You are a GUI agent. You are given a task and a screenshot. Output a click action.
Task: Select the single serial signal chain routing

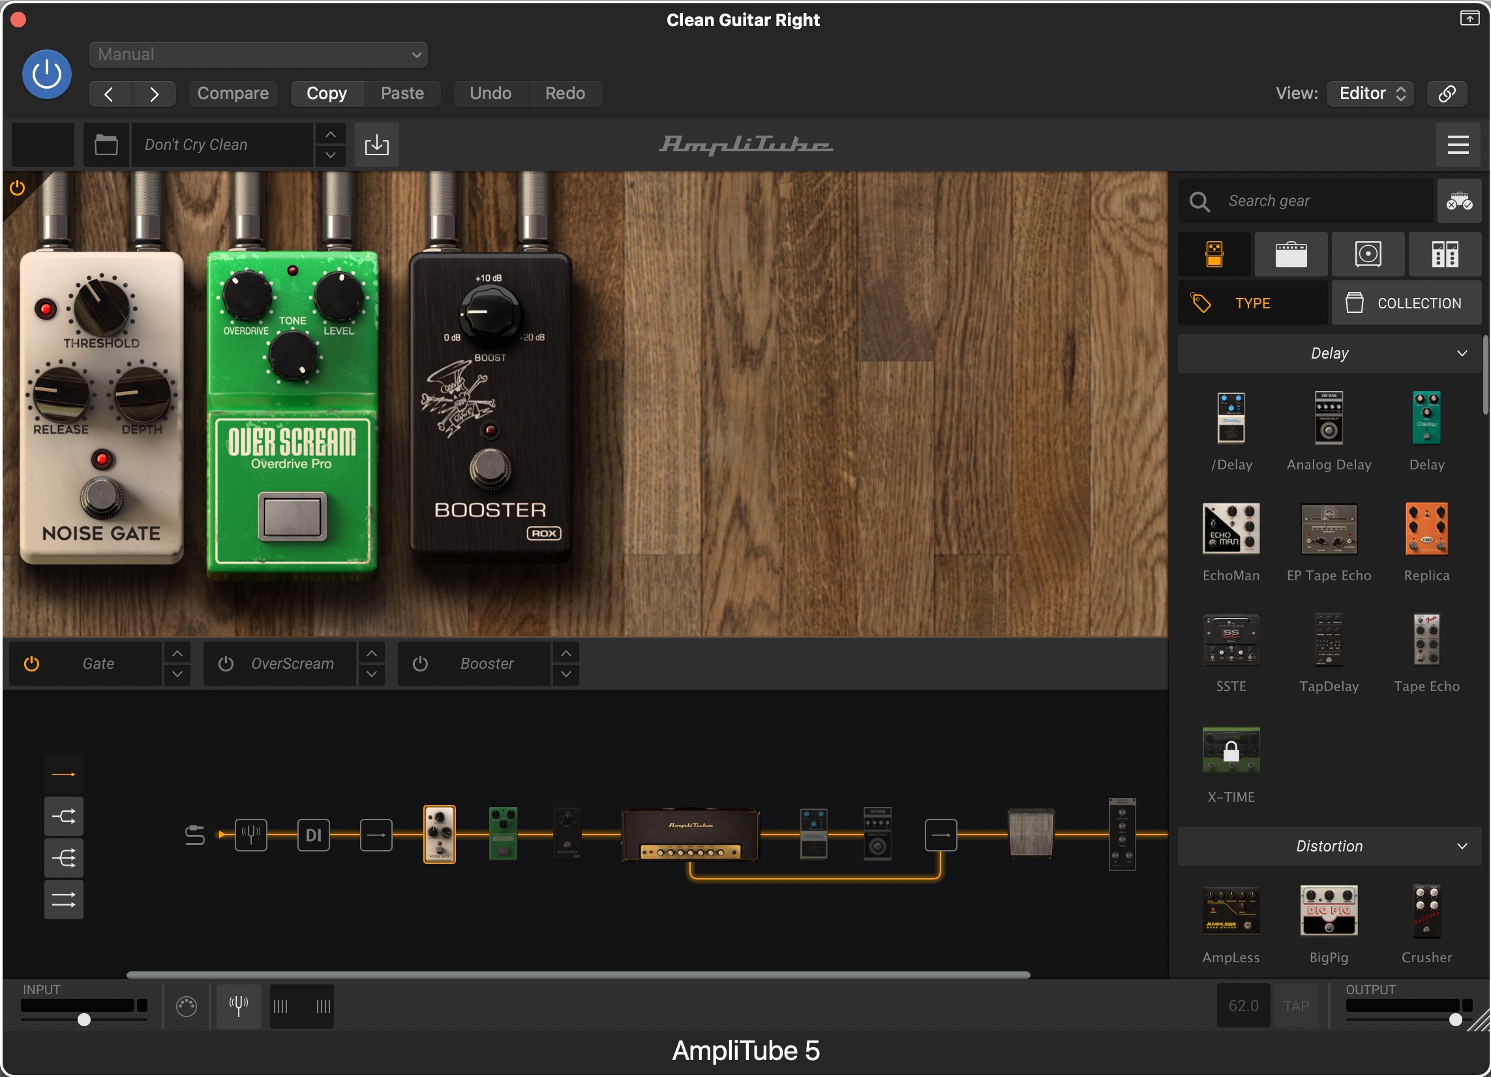pos(64,775)
